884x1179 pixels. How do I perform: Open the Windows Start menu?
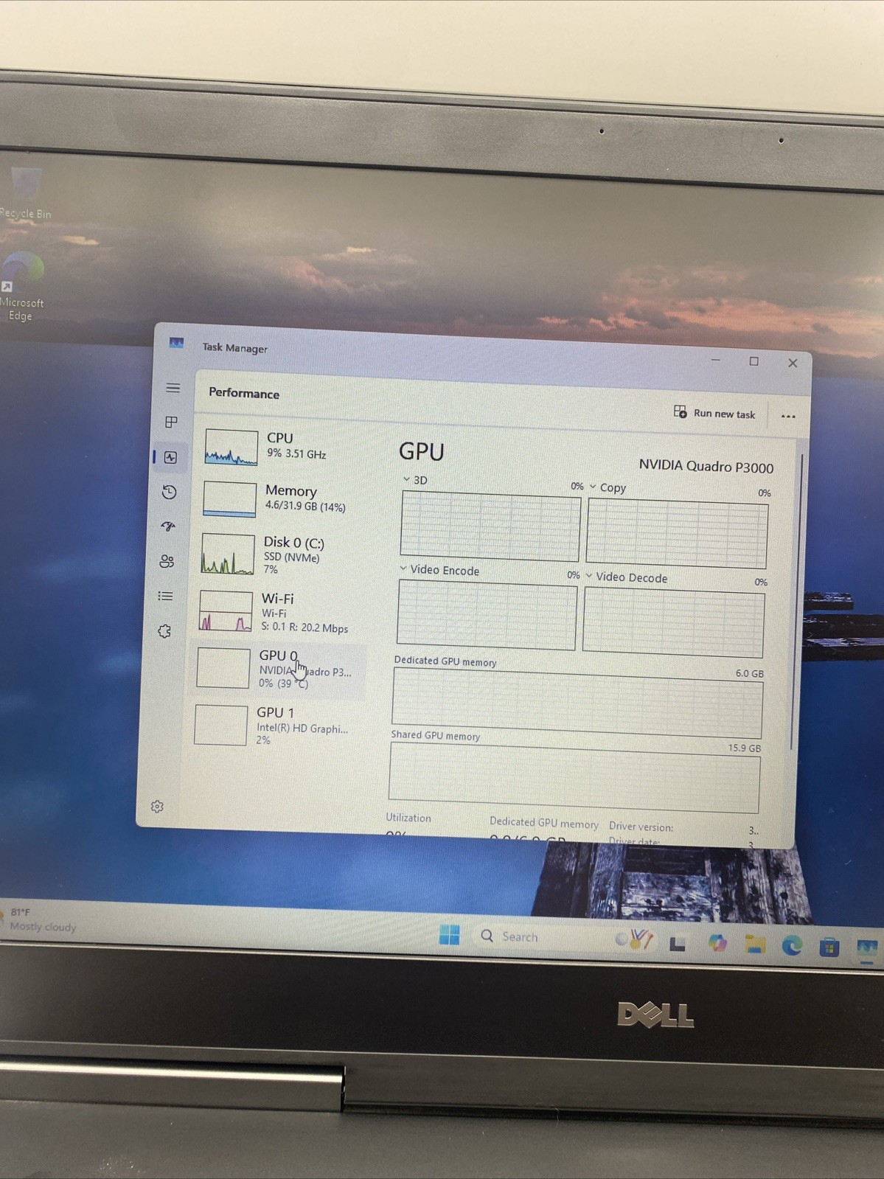tap(449, 935)
